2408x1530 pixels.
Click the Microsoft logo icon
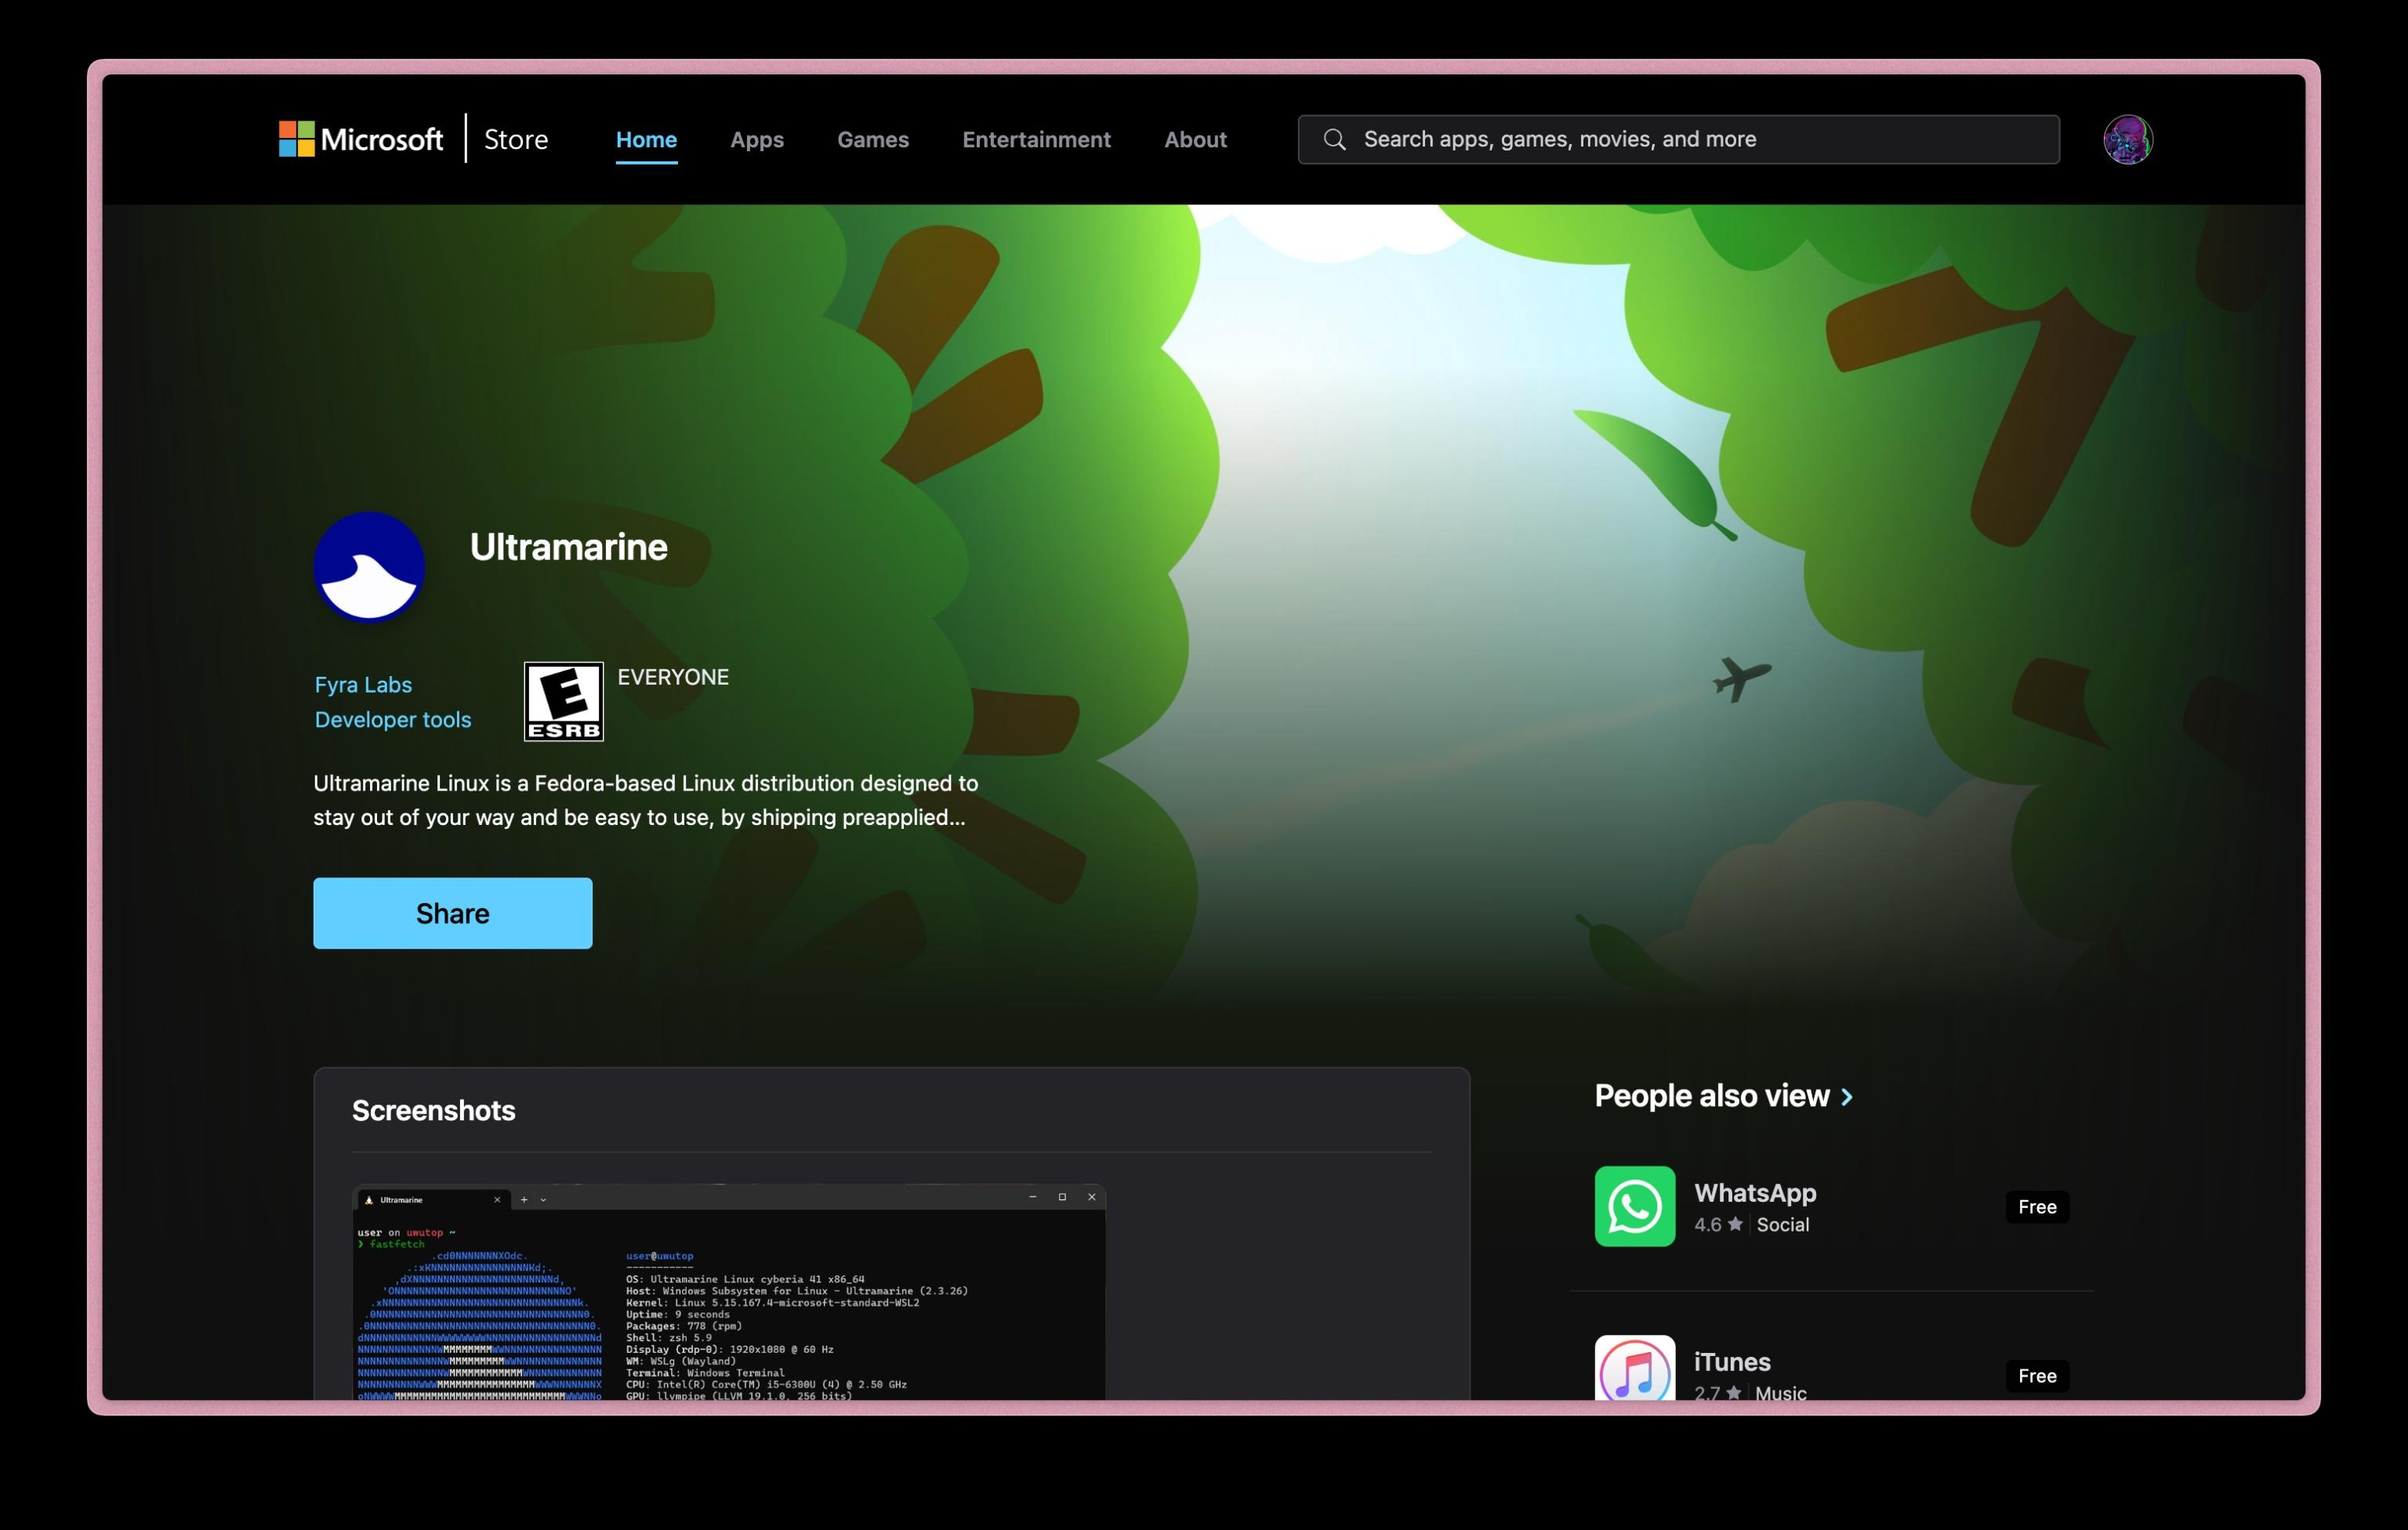point(296,139)
